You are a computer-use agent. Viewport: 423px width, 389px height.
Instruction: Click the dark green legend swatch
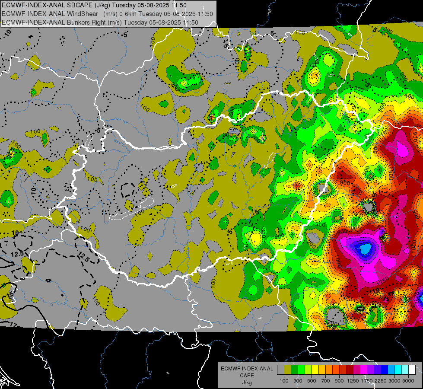coord(294,370)
